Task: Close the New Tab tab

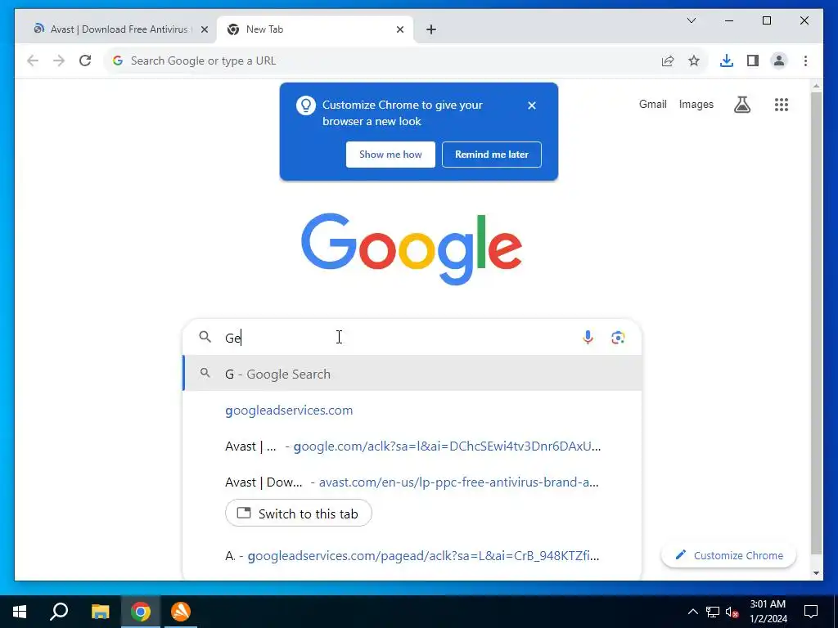Action: tap(399, 29)
